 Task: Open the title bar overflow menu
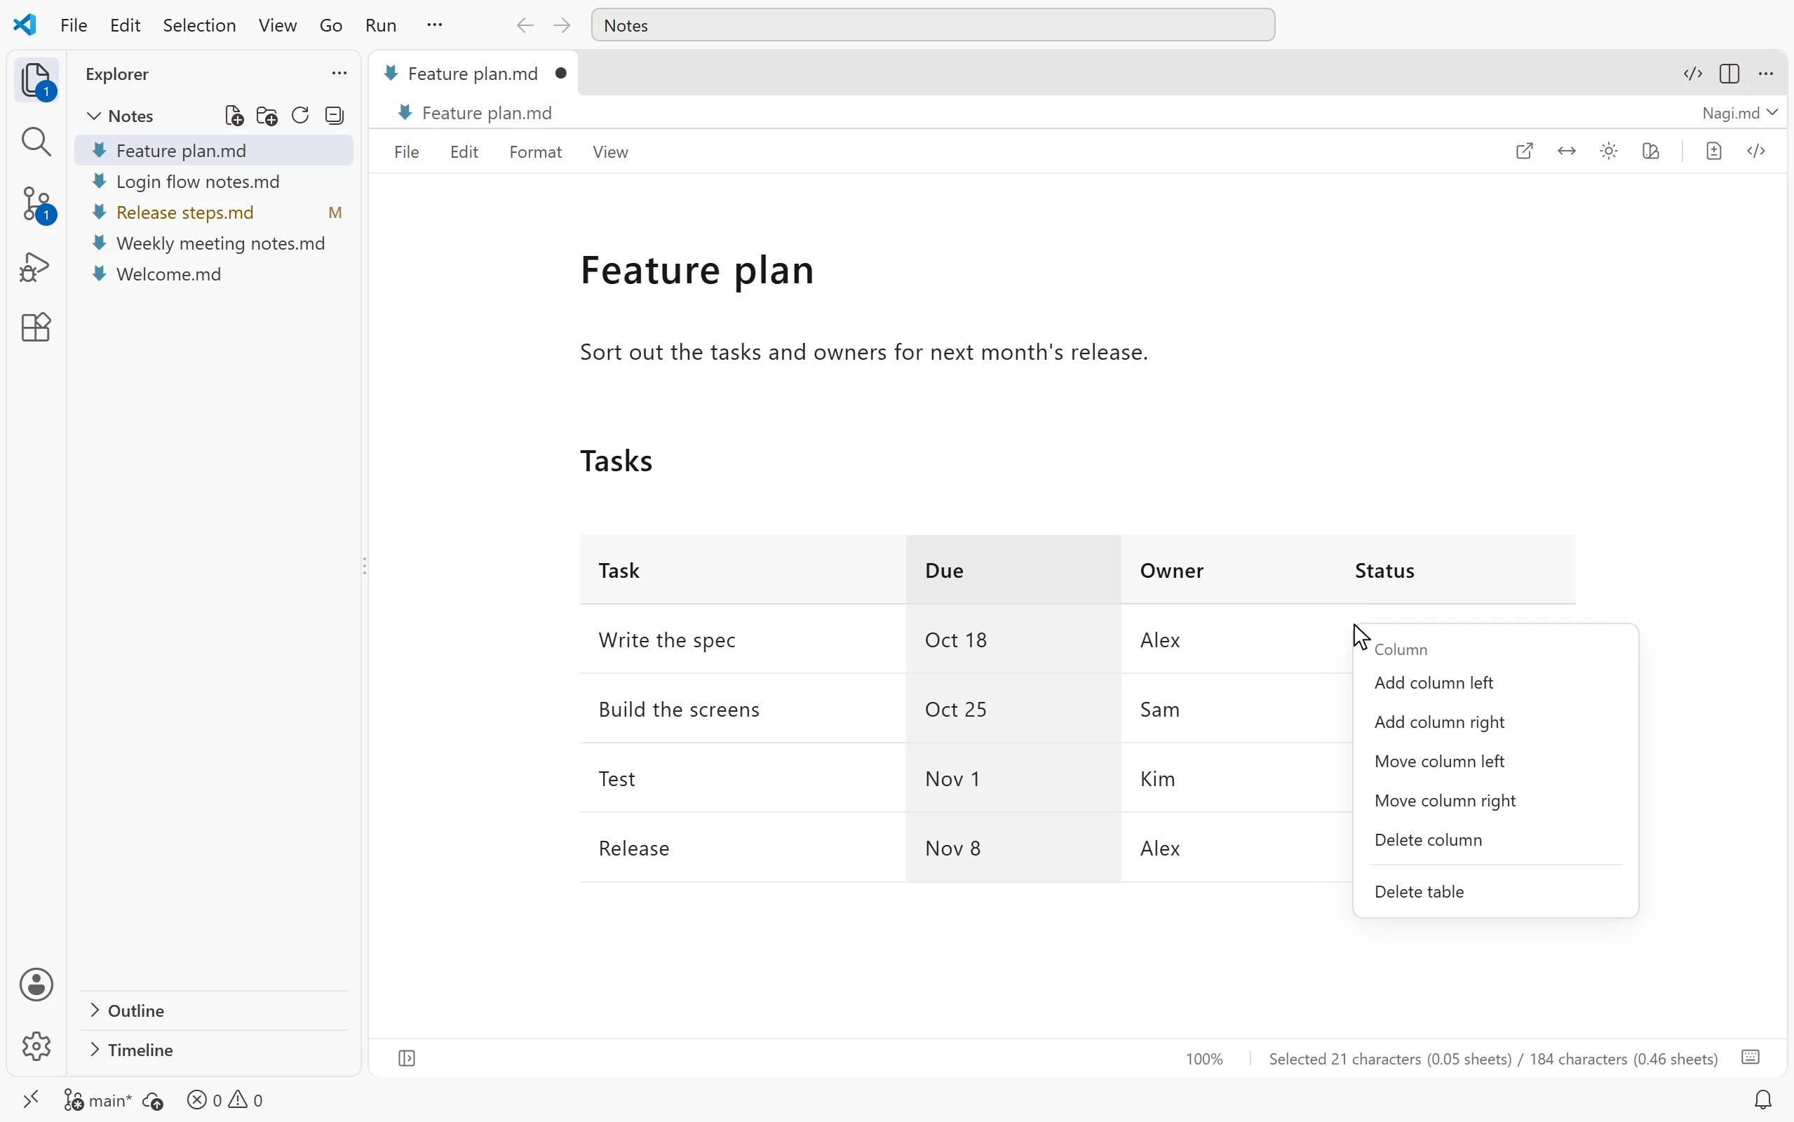435,25
